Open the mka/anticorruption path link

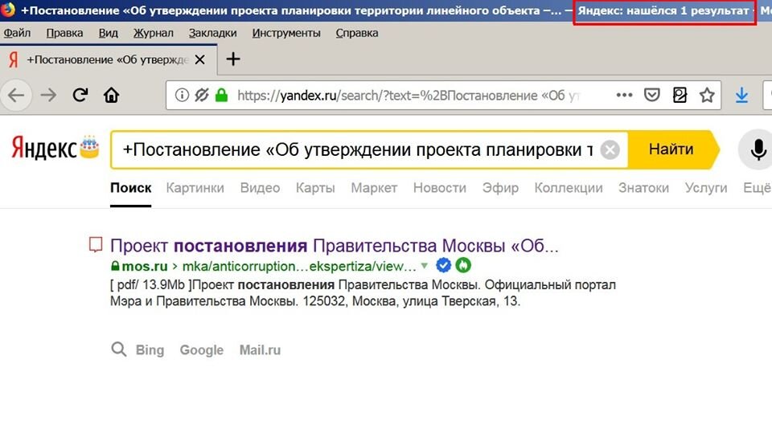(x=299, y=266)
